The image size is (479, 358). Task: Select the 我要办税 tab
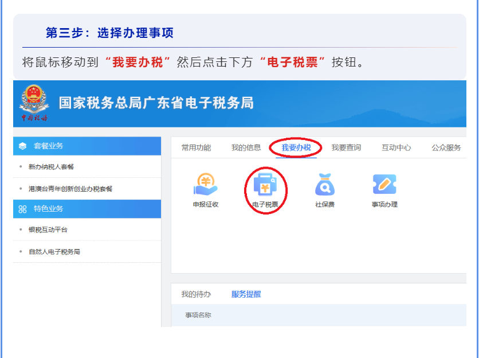(x=296, y=148)
